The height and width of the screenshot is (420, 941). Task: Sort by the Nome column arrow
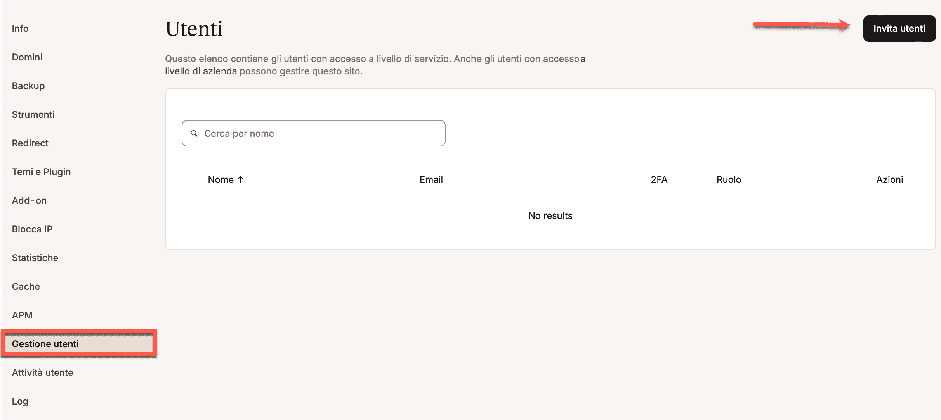pyautogui.click(x=240, y=179)
